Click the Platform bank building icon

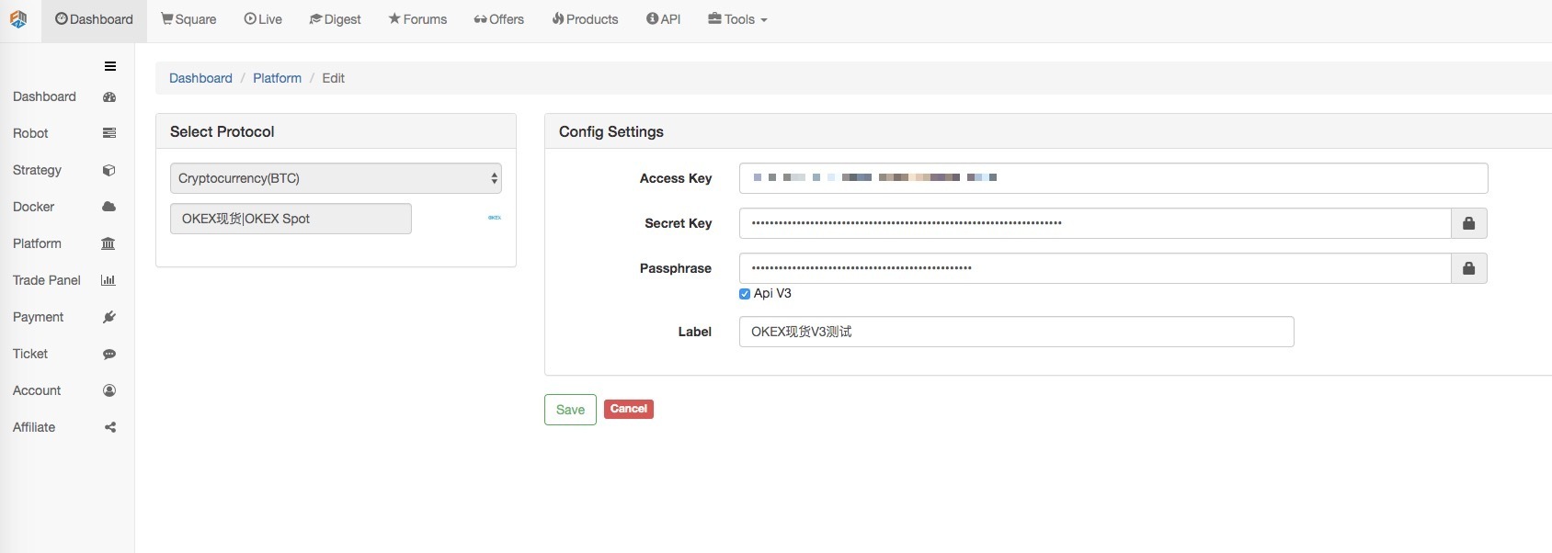point(108,243)
